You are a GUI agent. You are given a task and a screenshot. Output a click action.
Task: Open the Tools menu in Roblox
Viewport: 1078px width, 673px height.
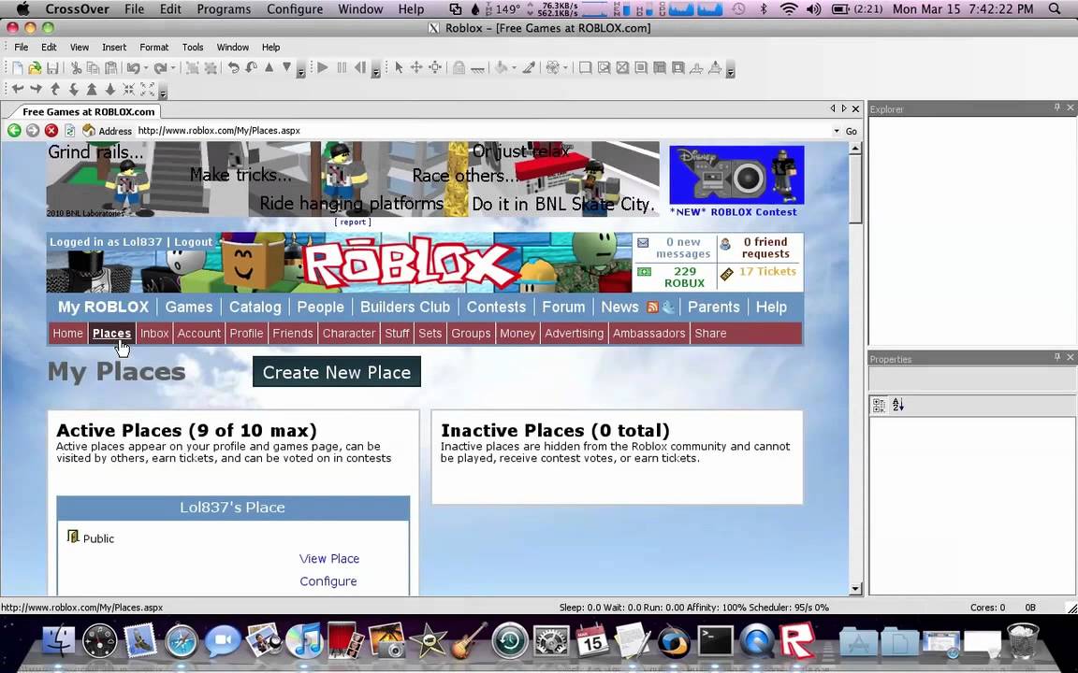(x=193, y=48)
